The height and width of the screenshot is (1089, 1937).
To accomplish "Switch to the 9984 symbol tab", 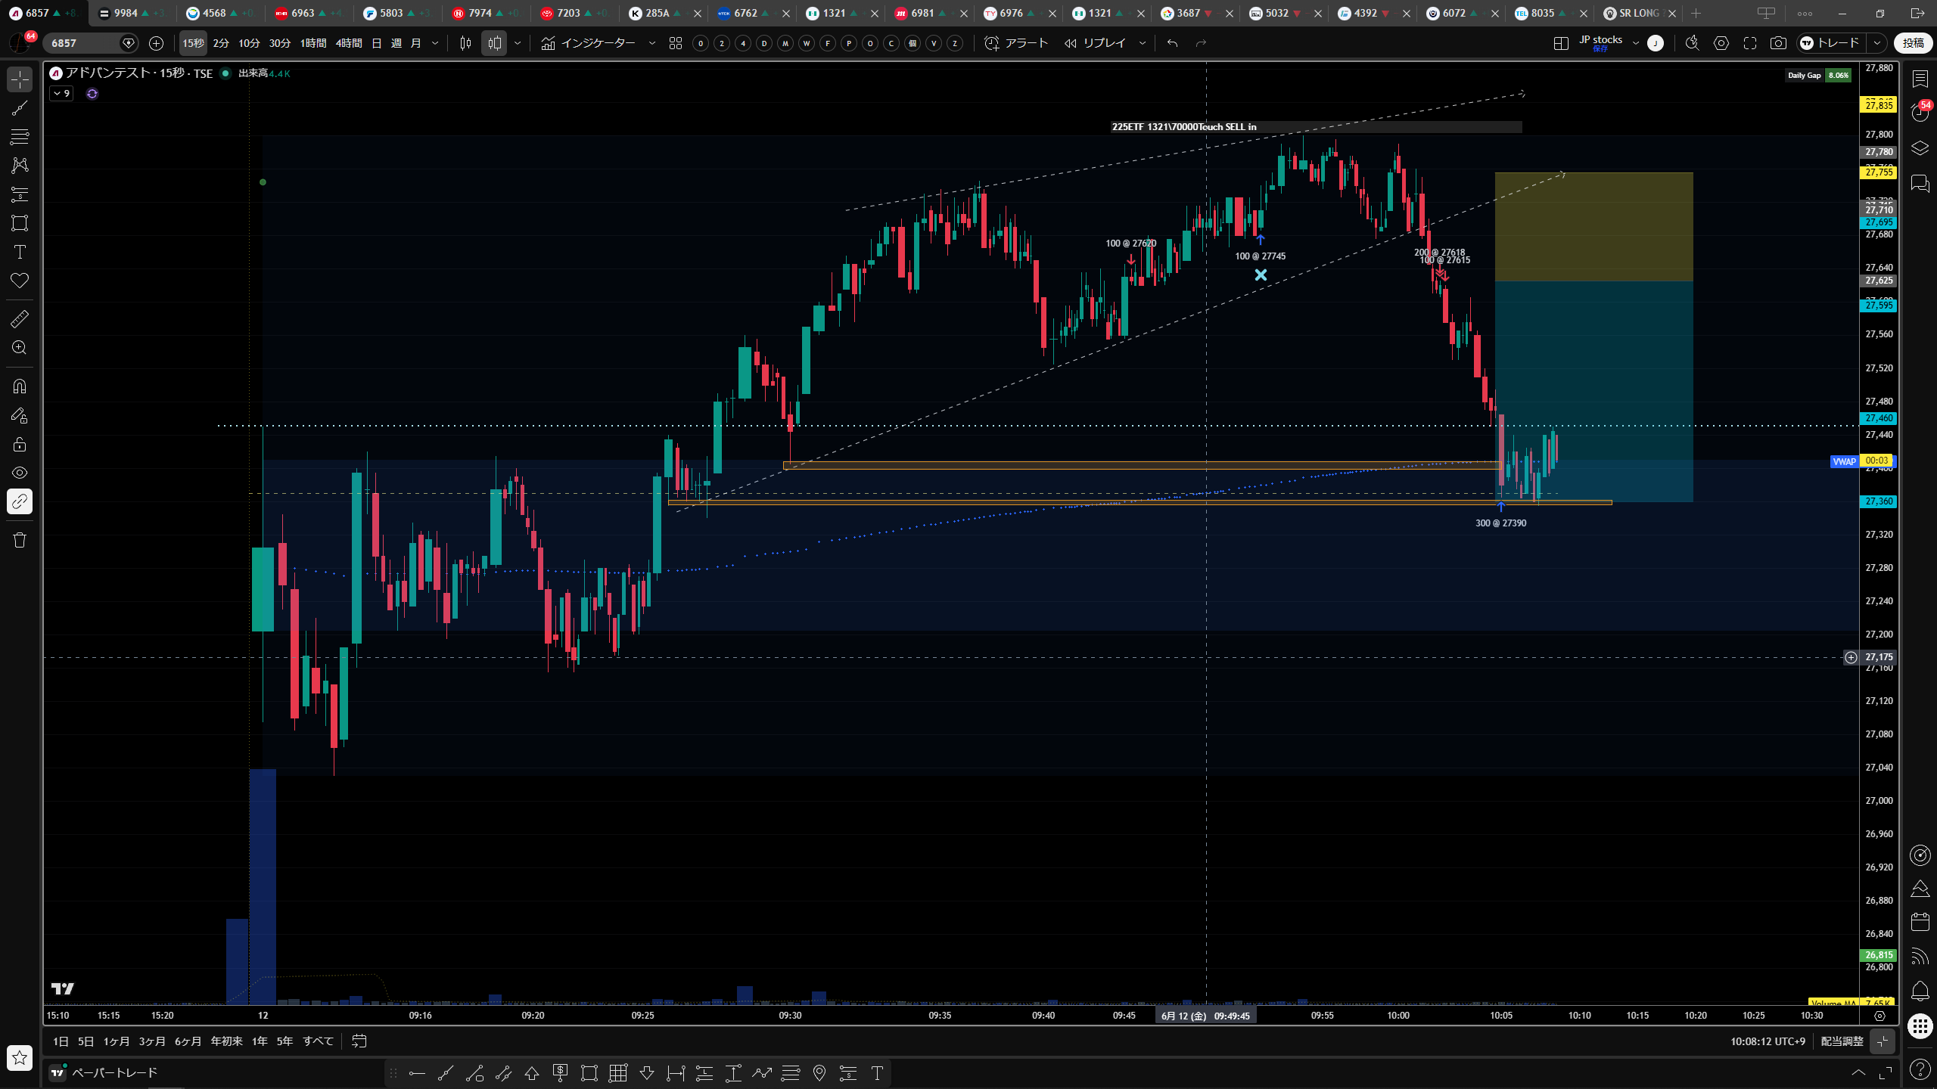I will pos(132,13).
